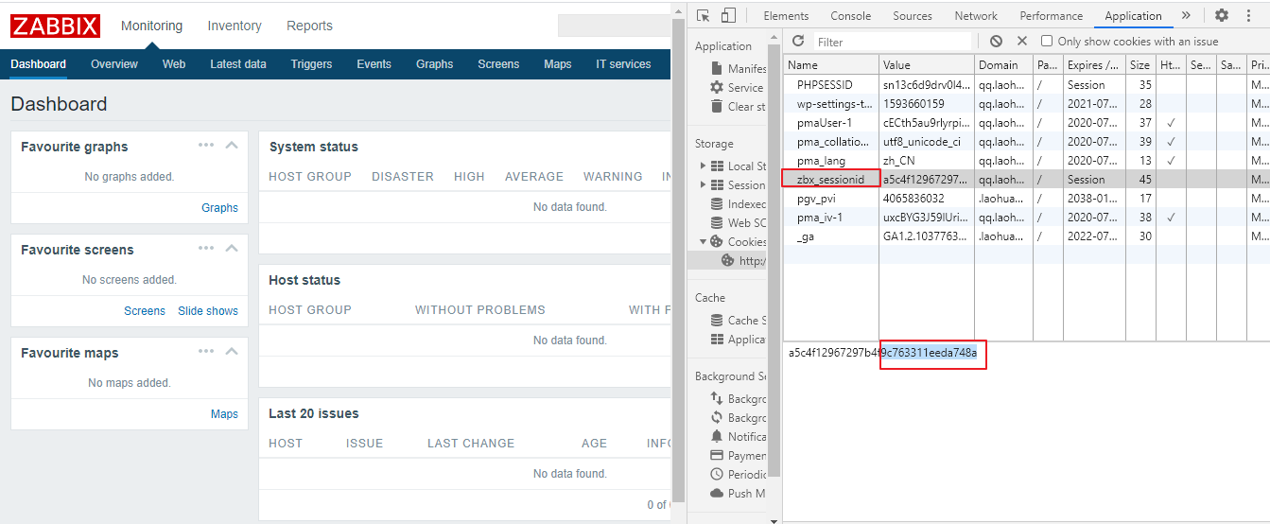Screen dimensions: 1270x524
Task: Delete selected cookie with X icon
Action: tap(1021, 42)
